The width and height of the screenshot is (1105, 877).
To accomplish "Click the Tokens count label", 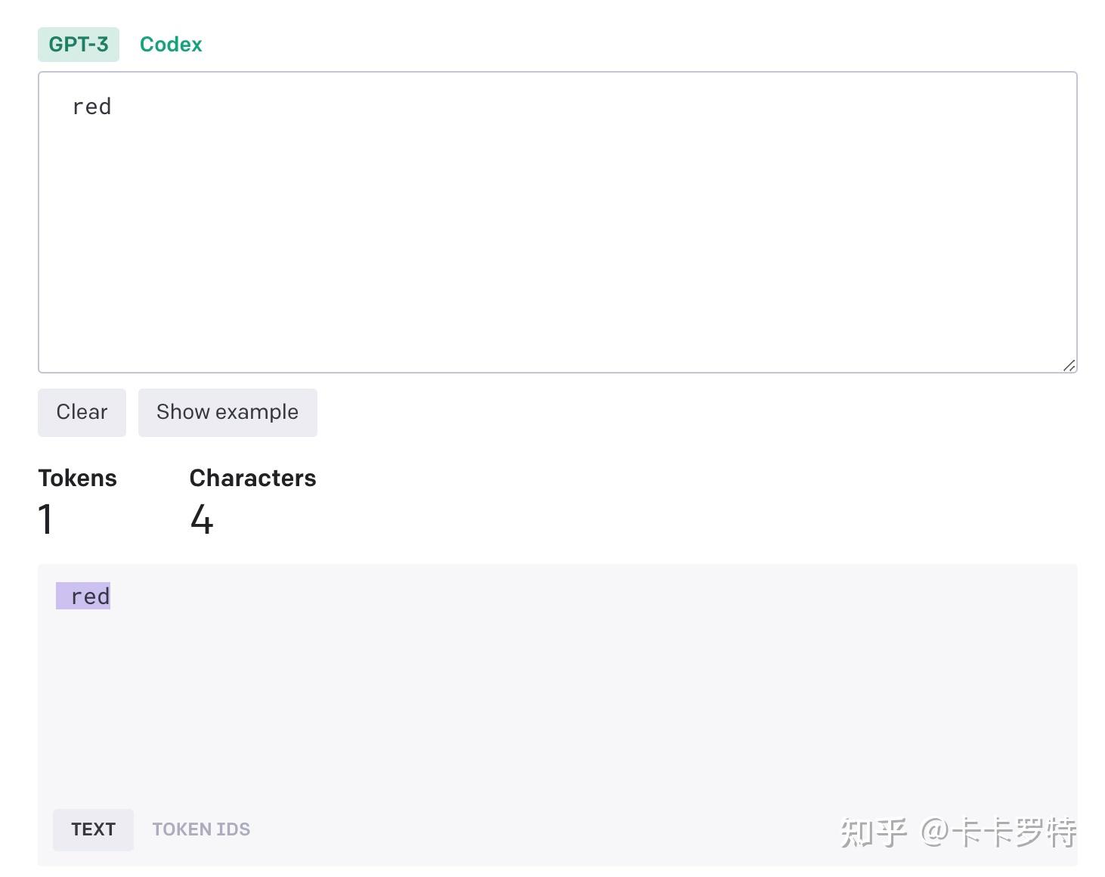I will tap(77, 478).
